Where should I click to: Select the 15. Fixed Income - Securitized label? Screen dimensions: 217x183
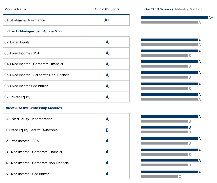pyautogui.click(x=27, y=174)
